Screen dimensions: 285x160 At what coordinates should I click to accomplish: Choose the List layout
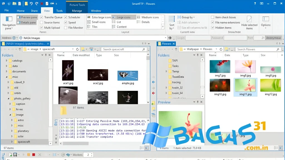pyautogui.click(x=117, y=22)
